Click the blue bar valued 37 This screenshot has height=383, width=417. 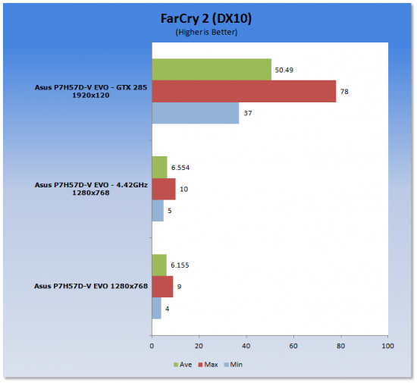[x=196, y=113]
